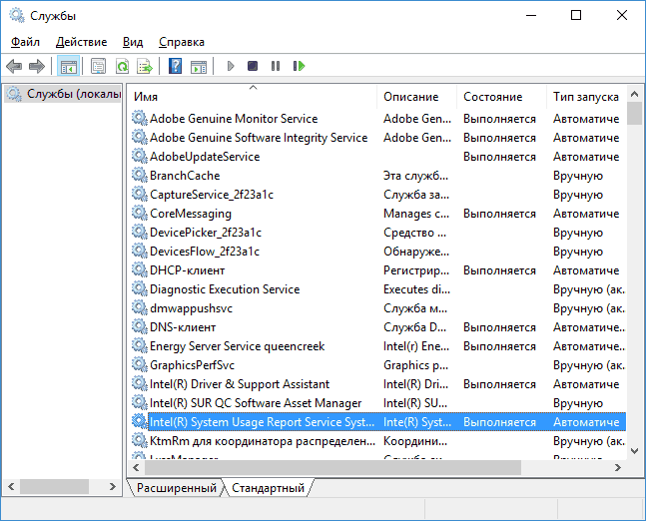Toggle the action pane toolbar icon
This screenshot has width=646, height=521.
tap(199, 66)
